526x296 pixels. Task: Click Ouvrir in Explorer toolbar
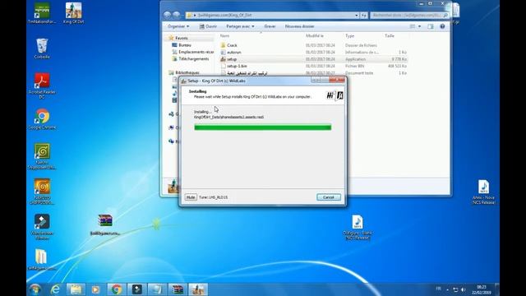[x=208, y=26]
